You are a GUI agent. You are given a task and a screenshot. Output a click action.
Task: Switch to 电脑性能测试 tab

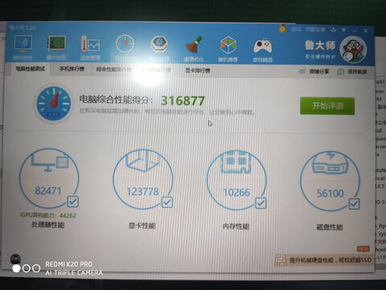(x=30, y=68)
